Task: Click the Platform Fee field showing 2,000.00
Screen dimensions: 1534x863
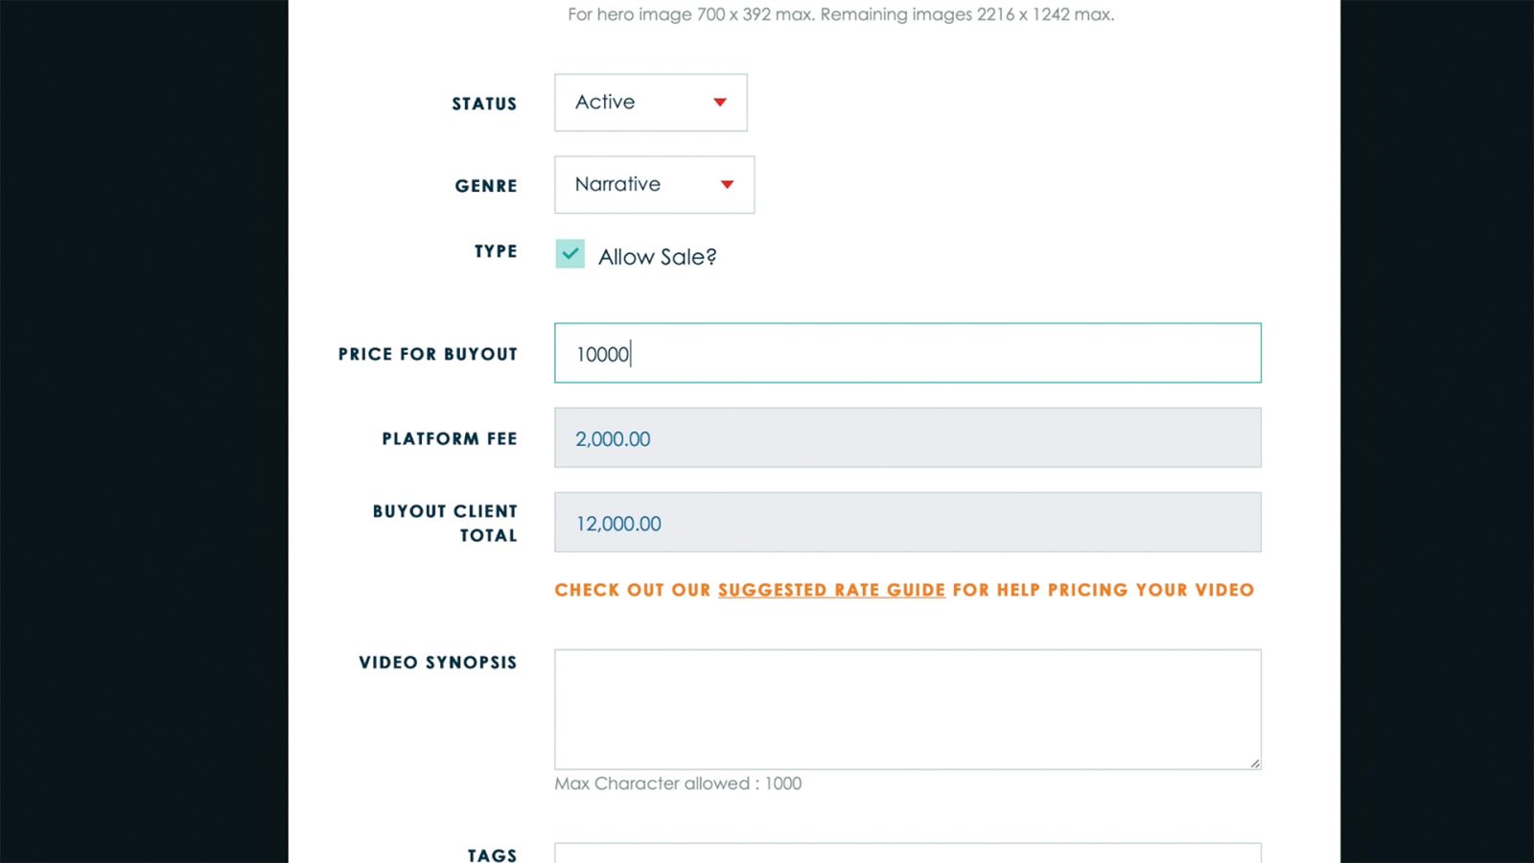Action: 907,438
